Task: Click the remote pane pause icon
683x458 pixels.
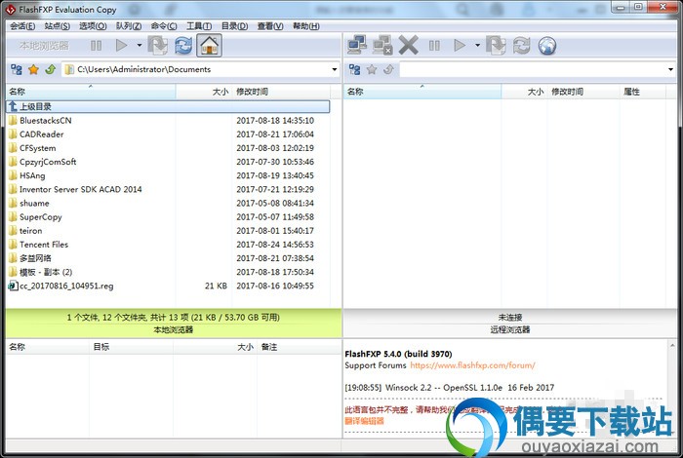Action: click(x=434, y=45)
